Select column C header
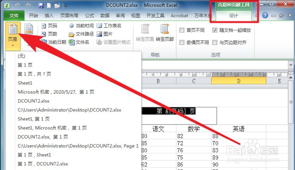This screenshot has height=170, width=295. click(194, 81)
